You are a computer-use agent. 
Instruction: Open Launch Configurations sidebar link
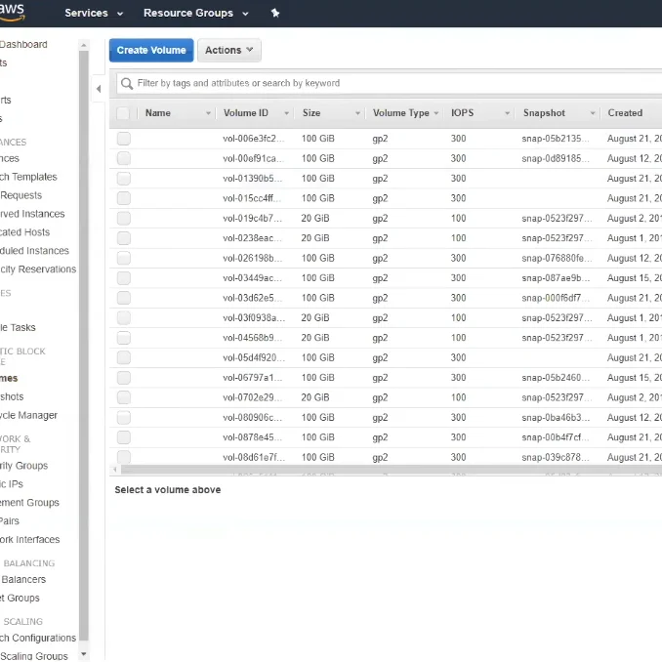(38, 638)
